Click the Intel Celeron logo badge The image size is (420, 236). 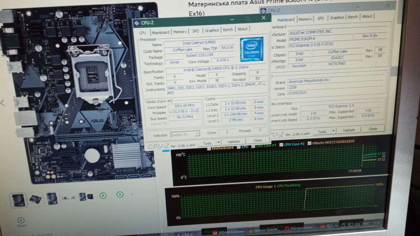tap(252, 49)
